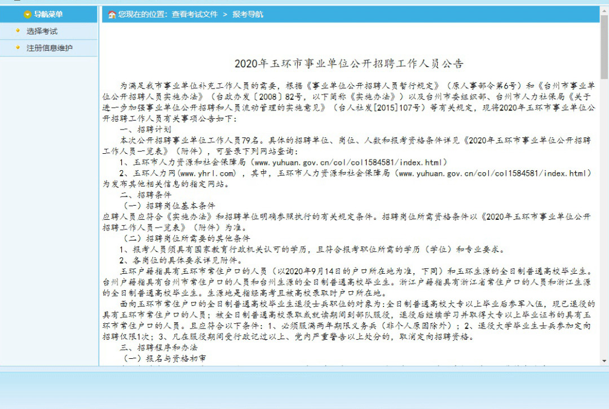Click the home icon in the breadcrumb bar
The height and width of the screenshot is (409, 609).
pos(110,14)
